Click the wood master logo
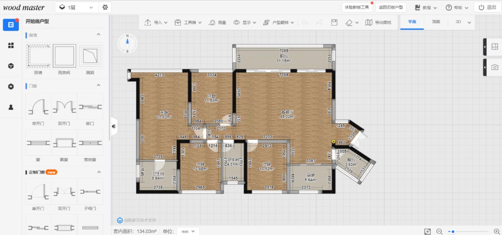The image size is (502, 235). coord(24,7)
